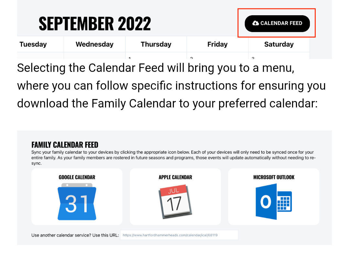Click the Thursday column header
349x265 pixels.
pyautogui.click(x=156, y=44)
